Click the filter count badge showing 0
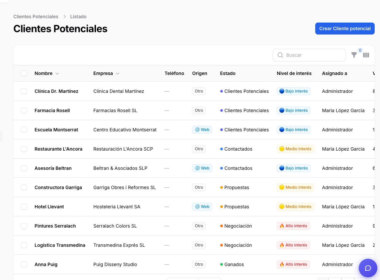Viewport: 380px width, 280px height. click(360, 50)
